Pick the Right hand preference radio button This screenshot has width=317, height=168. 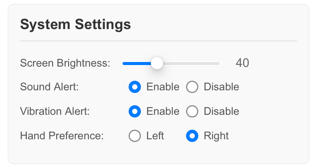click(x=192, y=136)
